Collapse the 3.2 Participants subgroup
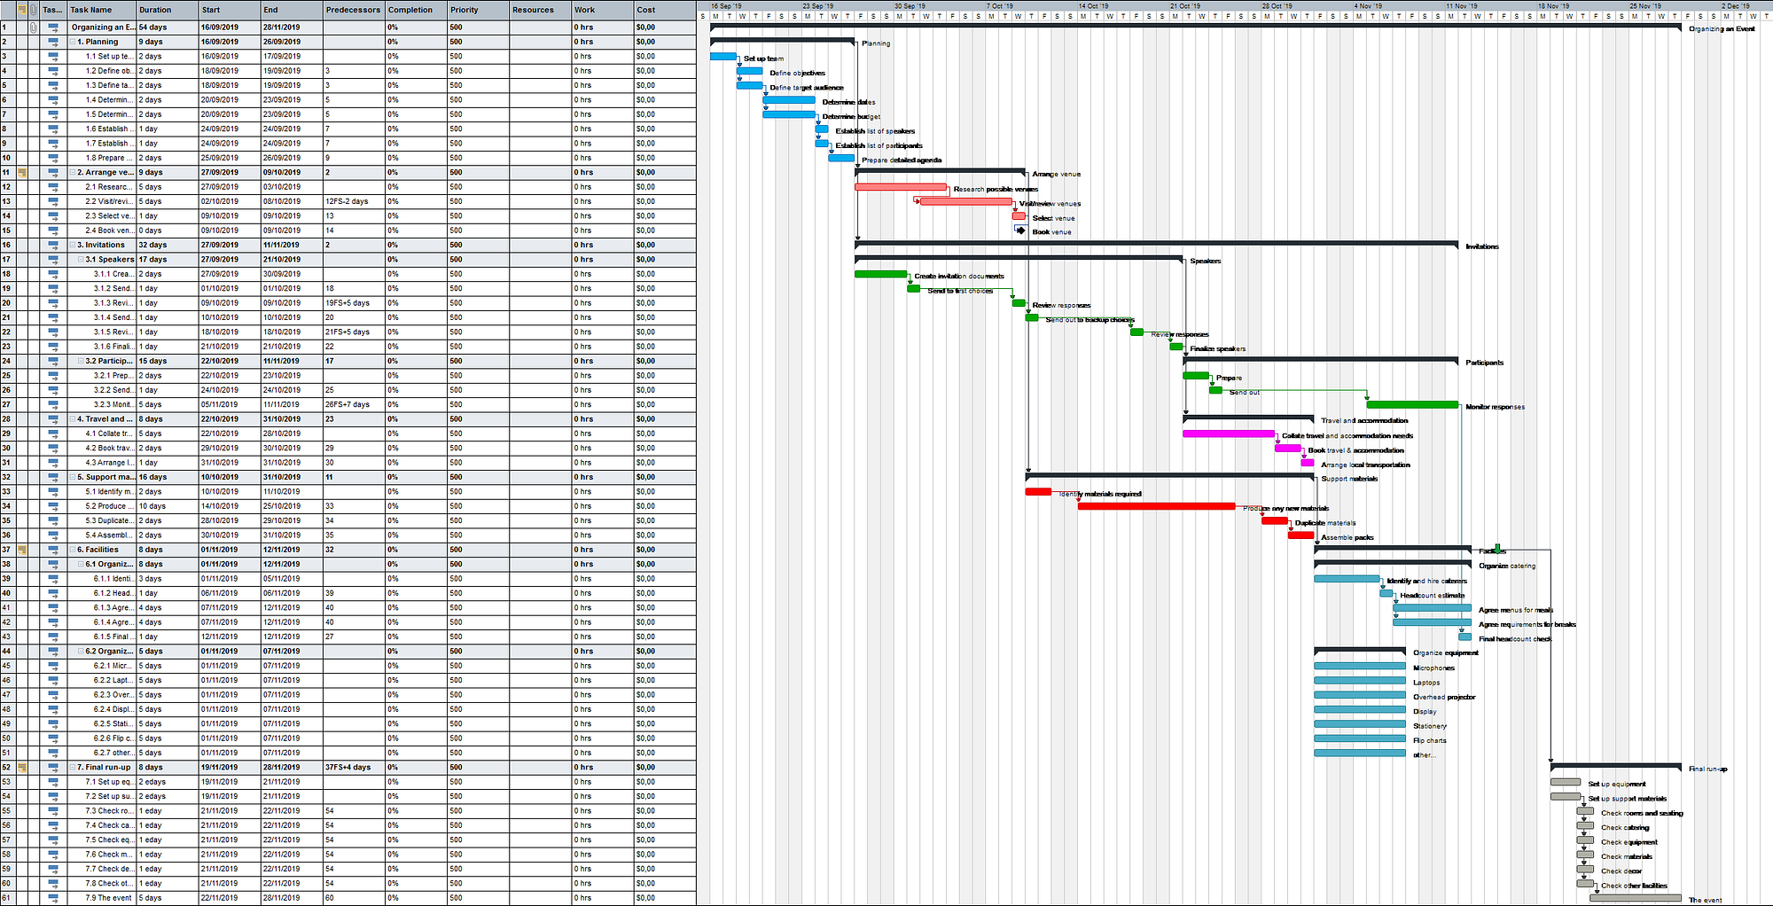 tap(82, 361)
